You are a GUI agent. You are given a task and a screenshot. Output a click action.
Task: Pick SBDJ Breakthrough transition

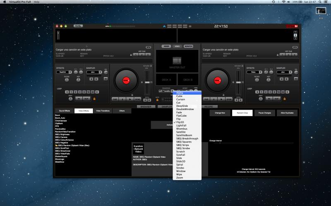point(187,138)
